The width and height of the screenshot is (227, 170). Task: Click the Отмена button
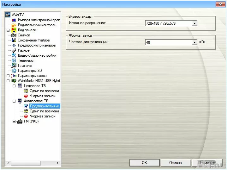(175, 162)
